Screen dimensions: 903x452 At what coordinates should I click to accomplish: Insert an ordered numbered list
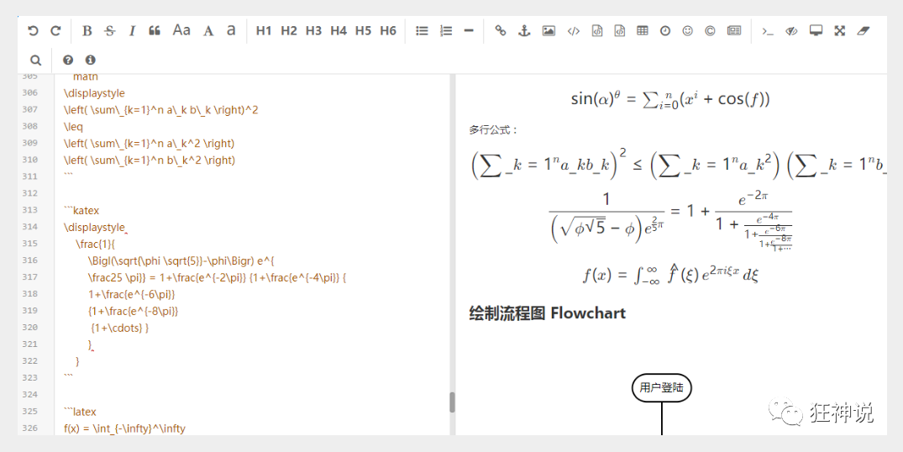tap(446, 30)
